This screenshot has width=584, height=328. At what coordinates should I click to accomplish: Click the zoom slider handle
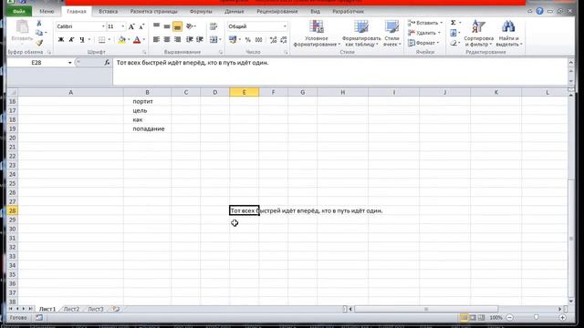(x=537, y=318)
